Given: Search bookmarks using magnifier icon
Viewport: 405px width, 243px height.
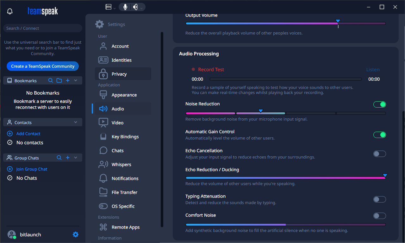Looking at the screenshot, I should click(x=50, y=81).
